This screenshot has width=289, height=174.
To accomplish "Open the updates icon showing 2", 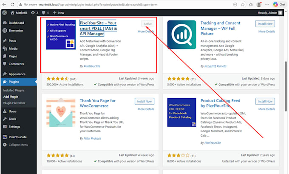I will click(35, 13).
